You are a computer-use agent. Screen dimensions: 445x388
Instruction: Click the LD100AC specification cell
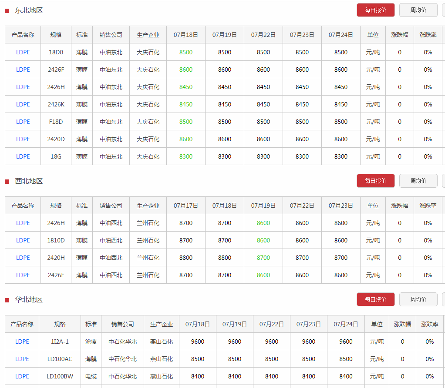60,359
